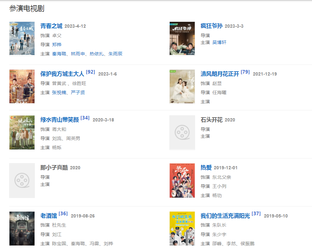Open the 疯狂爷孙 poster thumbnail
312x252 pixels.
coord(182,38)
